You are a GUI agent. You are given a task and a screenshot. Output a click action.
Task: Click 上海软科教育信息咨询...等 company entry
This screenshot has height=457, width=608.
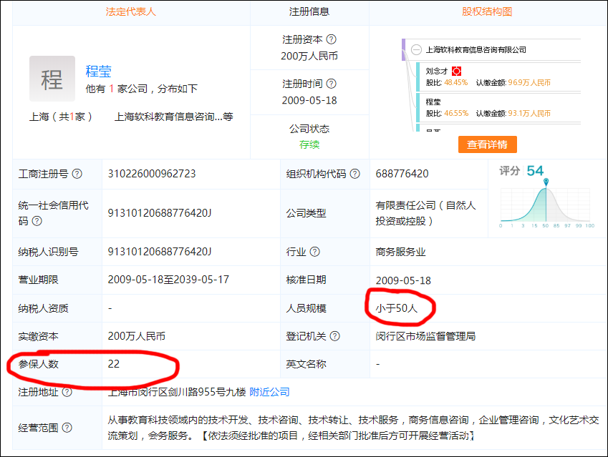pos(174,117)
